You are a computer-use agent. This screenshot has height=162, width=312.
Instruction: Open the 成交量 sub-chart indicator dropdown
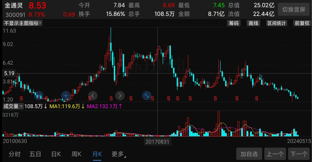13,106
